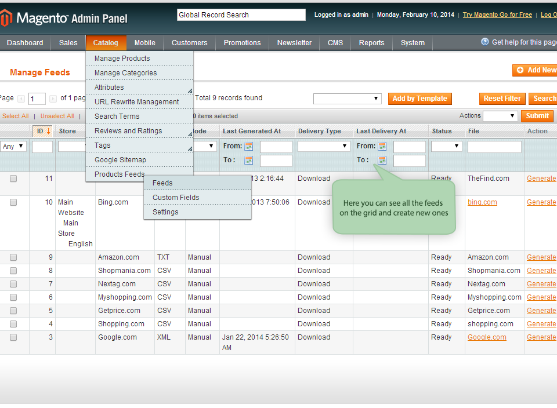Click Last Delivery At To date field
Screen dimensions: 557x408
410,161
